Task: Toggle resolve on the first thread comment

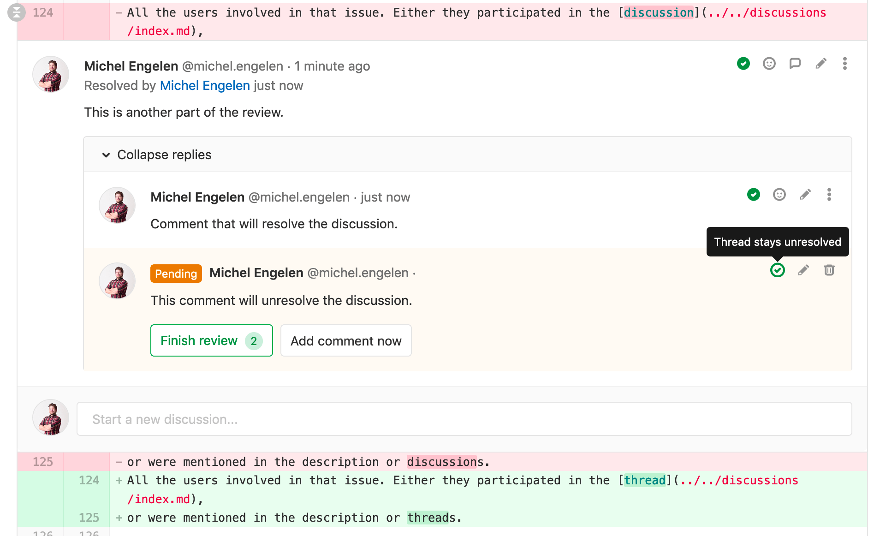Action: click(x=743, y=64)
